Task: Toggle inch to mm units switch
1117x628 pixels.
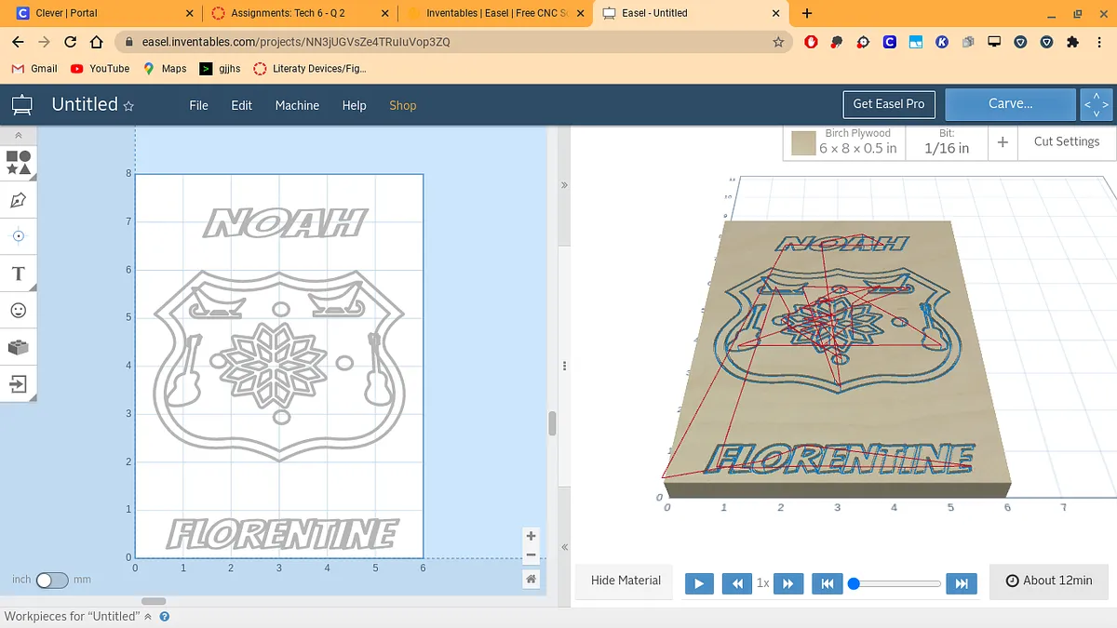Action: click(52, 580)
